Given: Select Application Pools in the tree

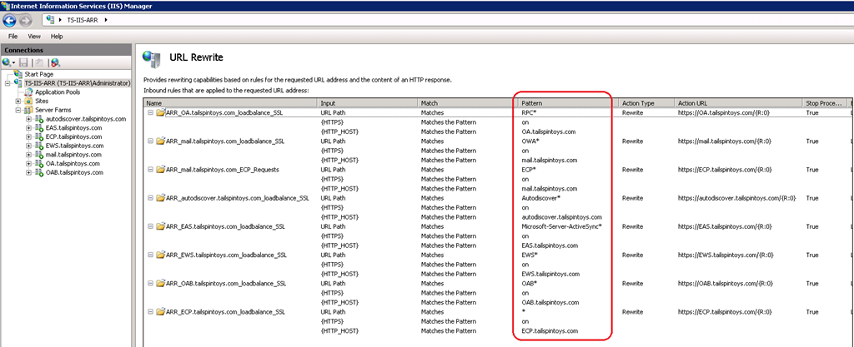Looking at the screenshot, I should pyautogui.click(x=58, y=92).
